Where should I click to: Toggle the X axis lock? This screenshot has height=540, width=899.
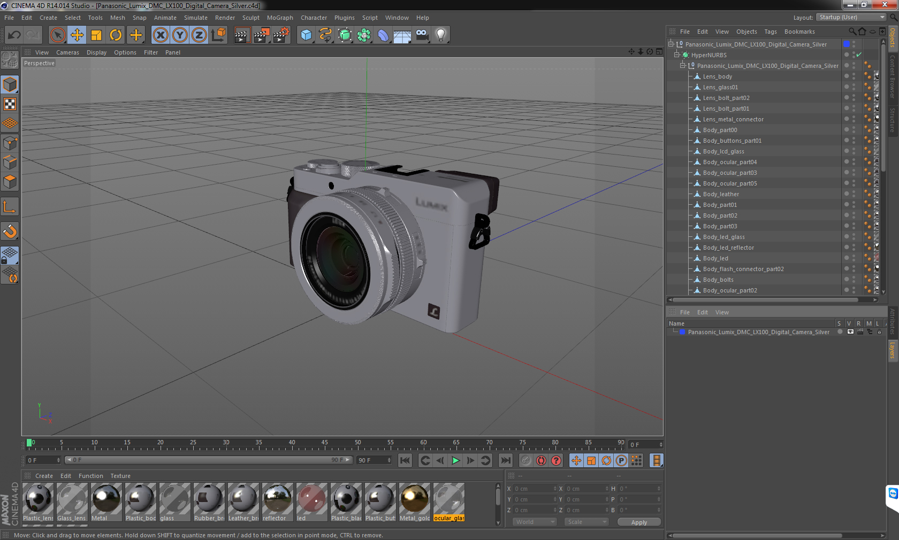161,35
